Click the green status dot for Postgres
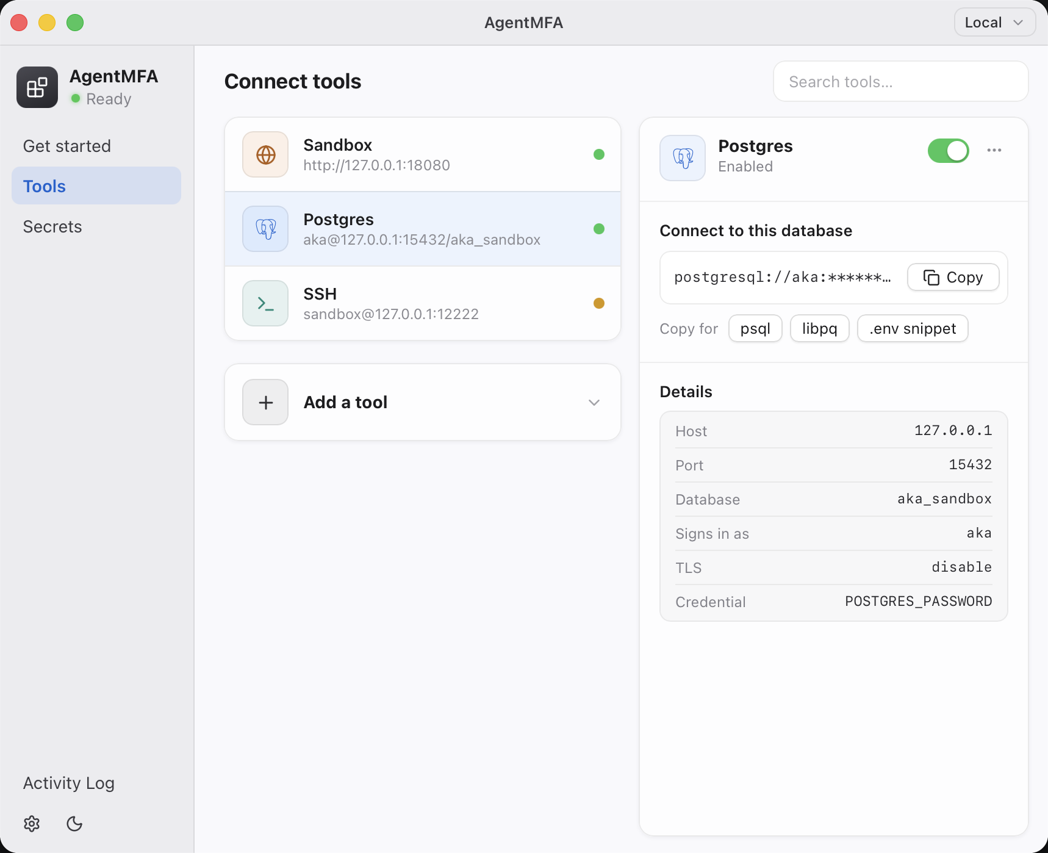1048x853 pixels. pos(599,229)
